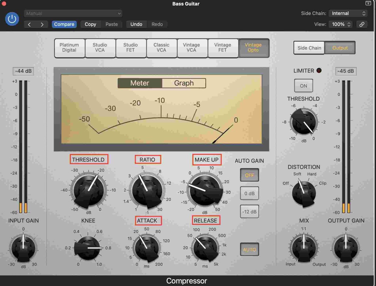Switch to the Studio FET compressor model
Viewport: 376px width, 286px height.
coord(131,48)
